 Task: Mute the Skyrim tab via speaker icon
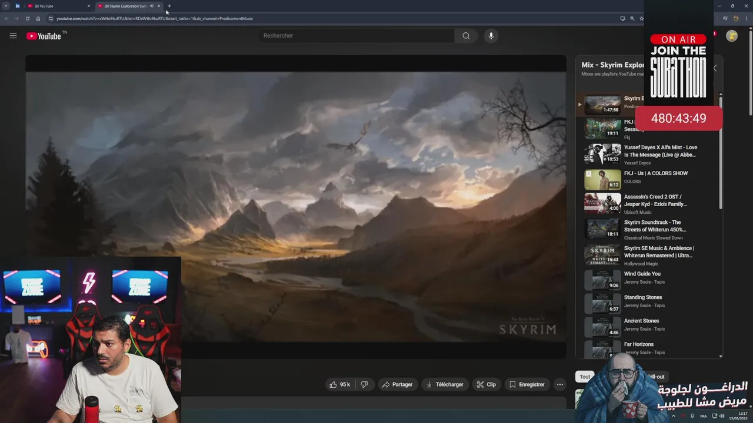point(151,6)
